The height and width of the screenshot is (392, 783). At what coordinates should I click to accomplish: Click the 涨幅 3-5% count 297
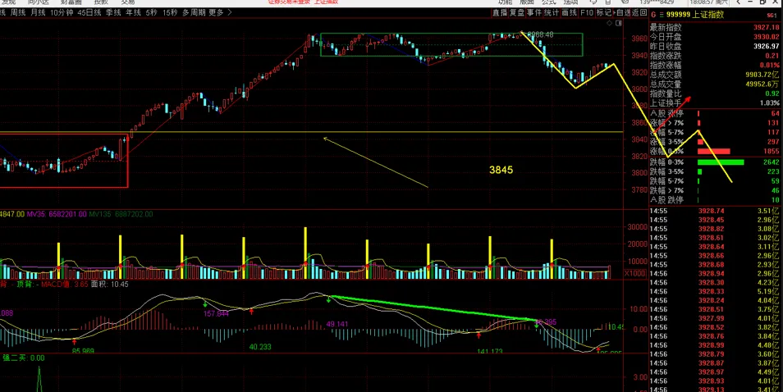[x=773, y=142]
